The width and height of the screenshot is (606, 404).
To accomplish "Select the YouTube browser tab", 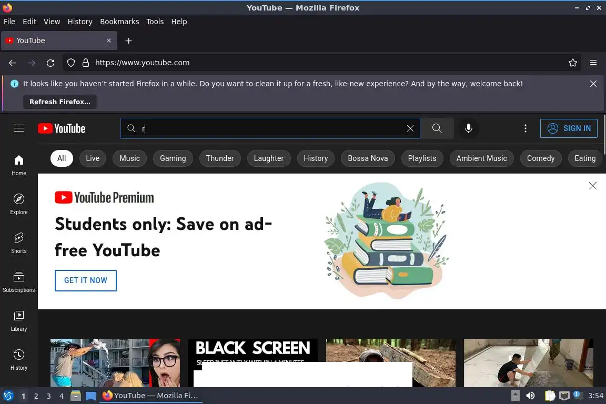I will pos(59,41).
